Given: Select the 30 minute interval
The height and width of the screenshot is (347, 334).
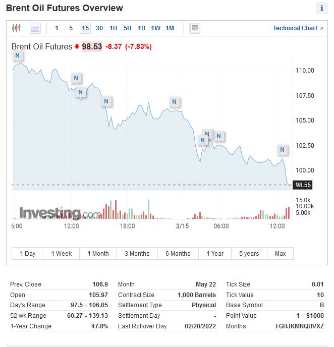Looking at the screenshot, I should pyautogui.click(x=99, y=28).
